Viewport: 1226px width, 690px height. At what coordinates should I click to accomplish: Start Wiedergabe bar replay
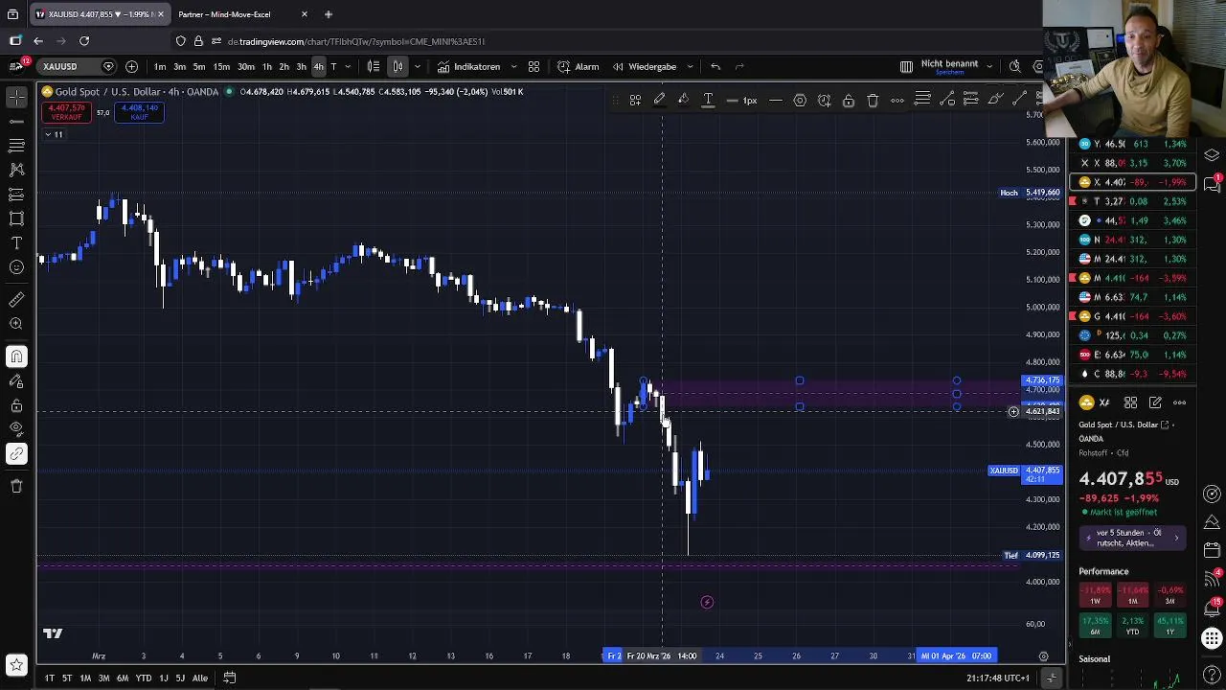click(645, 66)
